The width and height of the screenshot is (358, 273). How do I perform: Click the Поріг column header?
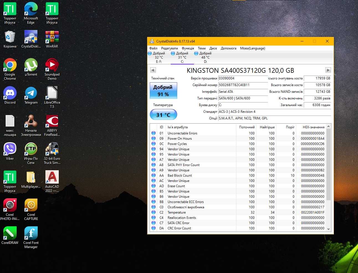[x=286, y=127]
